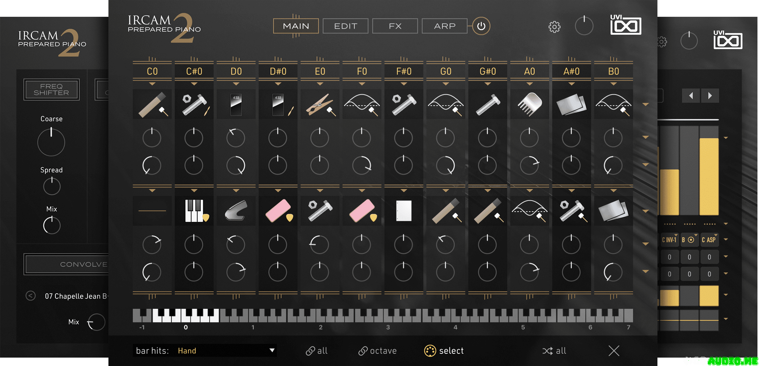The width and height of the screenshot is (759, 366).
Task: Select the wood stick preparation under C0
Action: 152,104
